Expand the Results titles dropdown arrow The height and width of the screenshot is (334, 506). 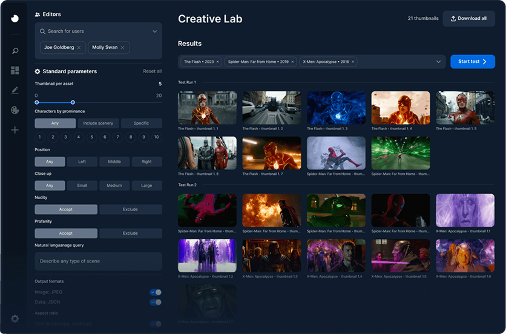[x=438, y=62]
